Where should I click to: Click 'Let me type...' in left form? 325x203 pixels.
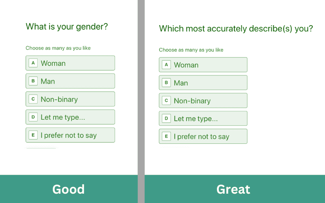tap(70, 117)
